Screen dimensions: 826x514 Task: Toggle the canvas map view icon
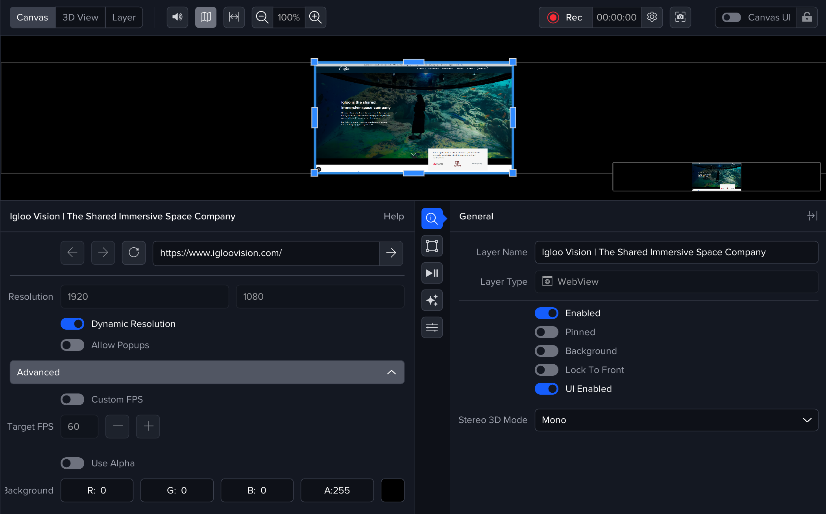point(205,17)
